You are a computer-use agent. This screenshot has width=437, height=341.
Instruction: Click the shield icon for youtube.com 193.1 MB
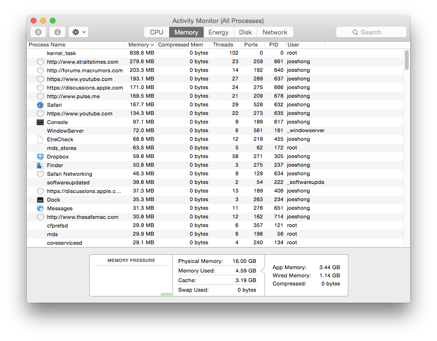[x=40, y=79]
